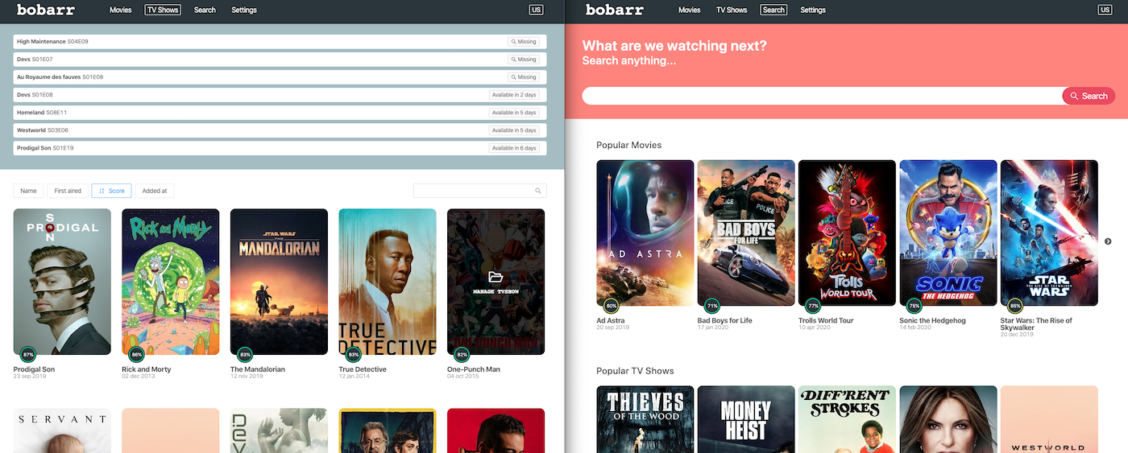Sort library by Added at
The image size is (1128, 453).
(x=155, y=191)
